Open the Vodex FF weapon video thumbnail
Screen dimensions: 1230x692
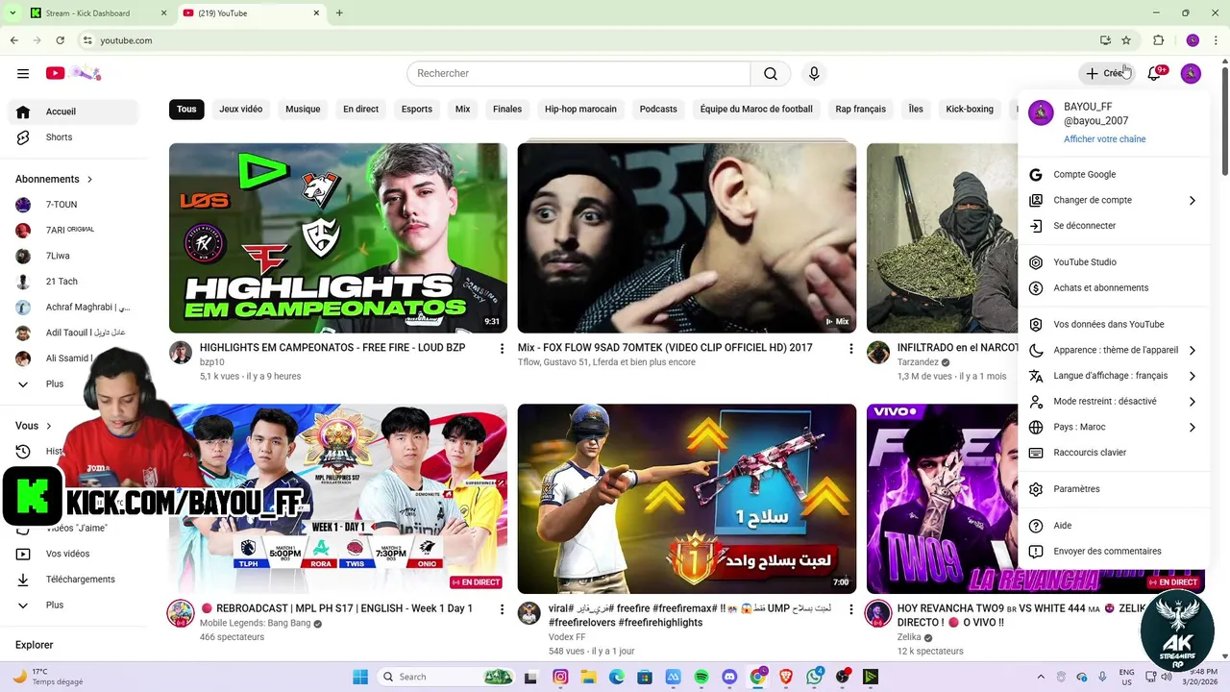pyautogui.click(x=687, y=498)
